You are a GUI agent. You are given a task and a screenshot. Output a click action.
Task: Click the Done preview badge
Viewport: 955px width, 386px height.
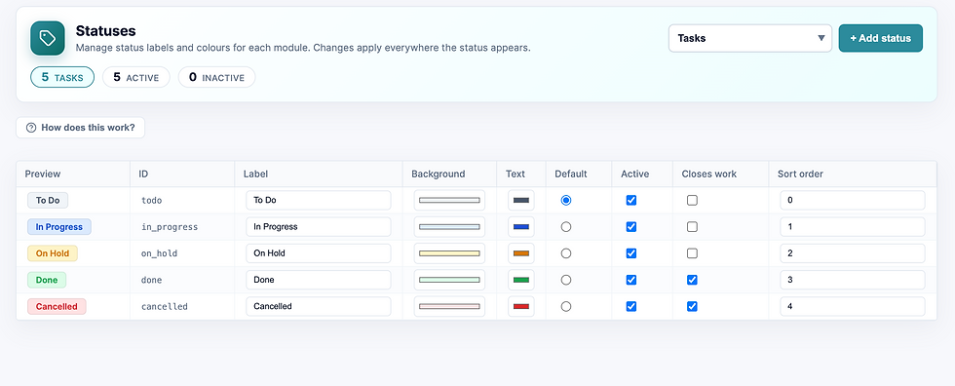[x=47, y=280]
